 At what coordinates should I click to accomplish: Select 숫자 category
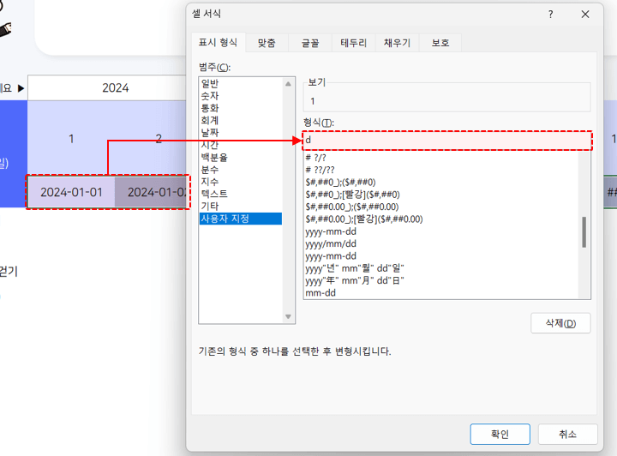coord(241,96)
